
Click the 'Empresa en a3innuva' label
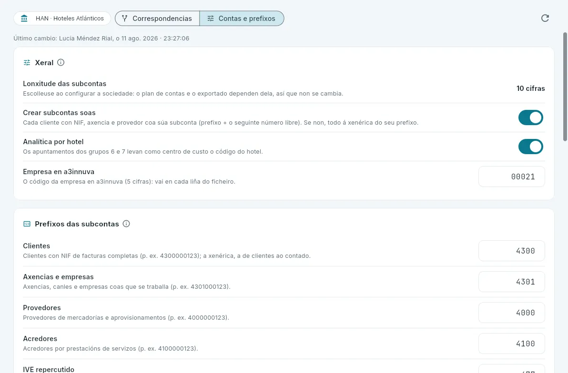59,172
